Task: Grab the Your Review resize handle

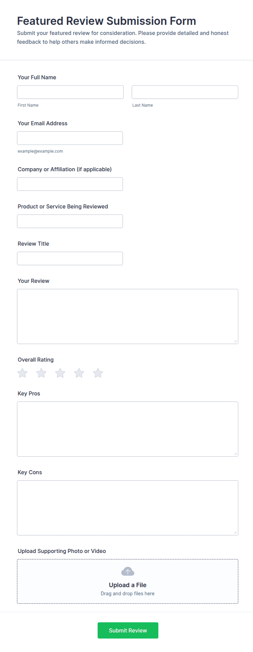Action: pos(235,341)
